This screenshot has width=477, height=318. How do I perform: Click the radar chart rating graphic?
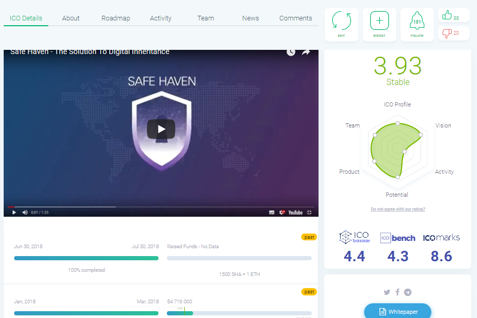tap(398, 149)
